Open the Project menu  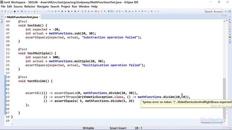coord(66,6)
